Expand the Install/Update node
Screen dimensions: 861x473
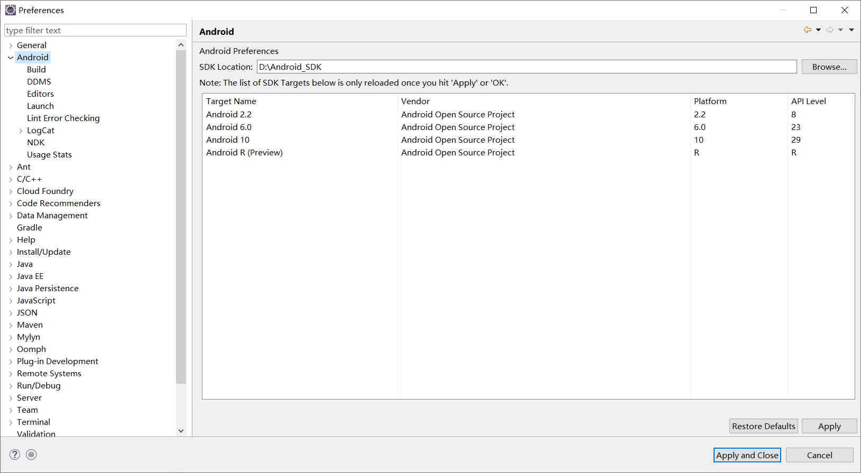(11, 253)
